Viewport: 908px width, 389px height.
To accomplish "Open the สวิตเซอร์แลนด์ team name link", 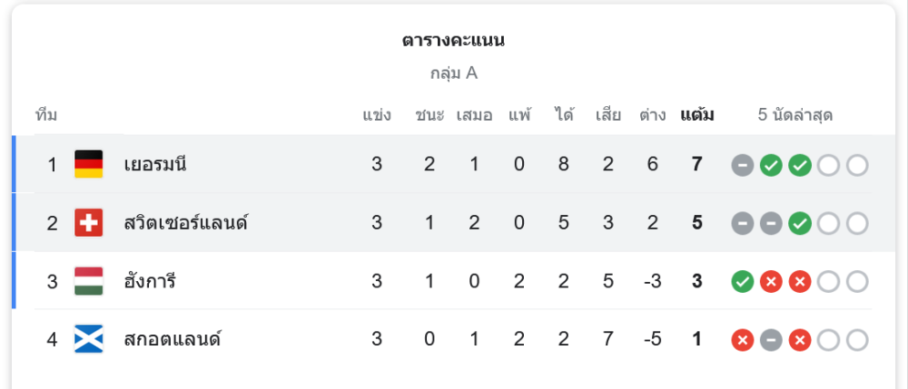I will (x=186, y=222).
